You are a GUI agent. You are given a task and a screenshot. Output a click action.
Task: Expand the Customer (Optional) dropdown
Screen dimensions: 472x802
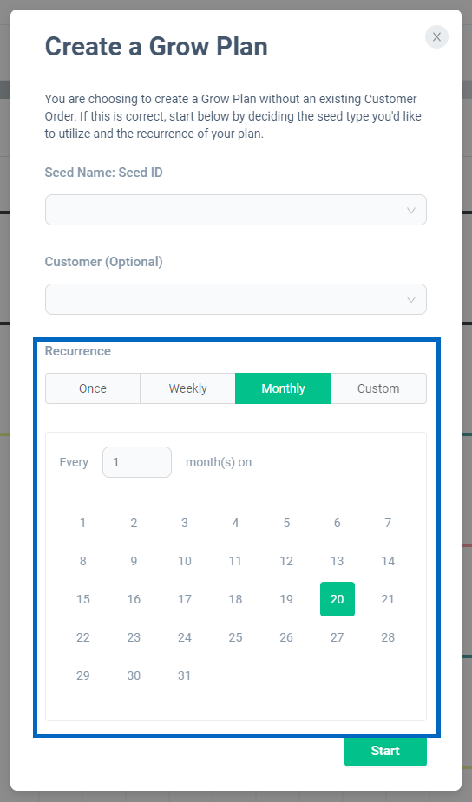pyautogui.click(x=235, y=299)
